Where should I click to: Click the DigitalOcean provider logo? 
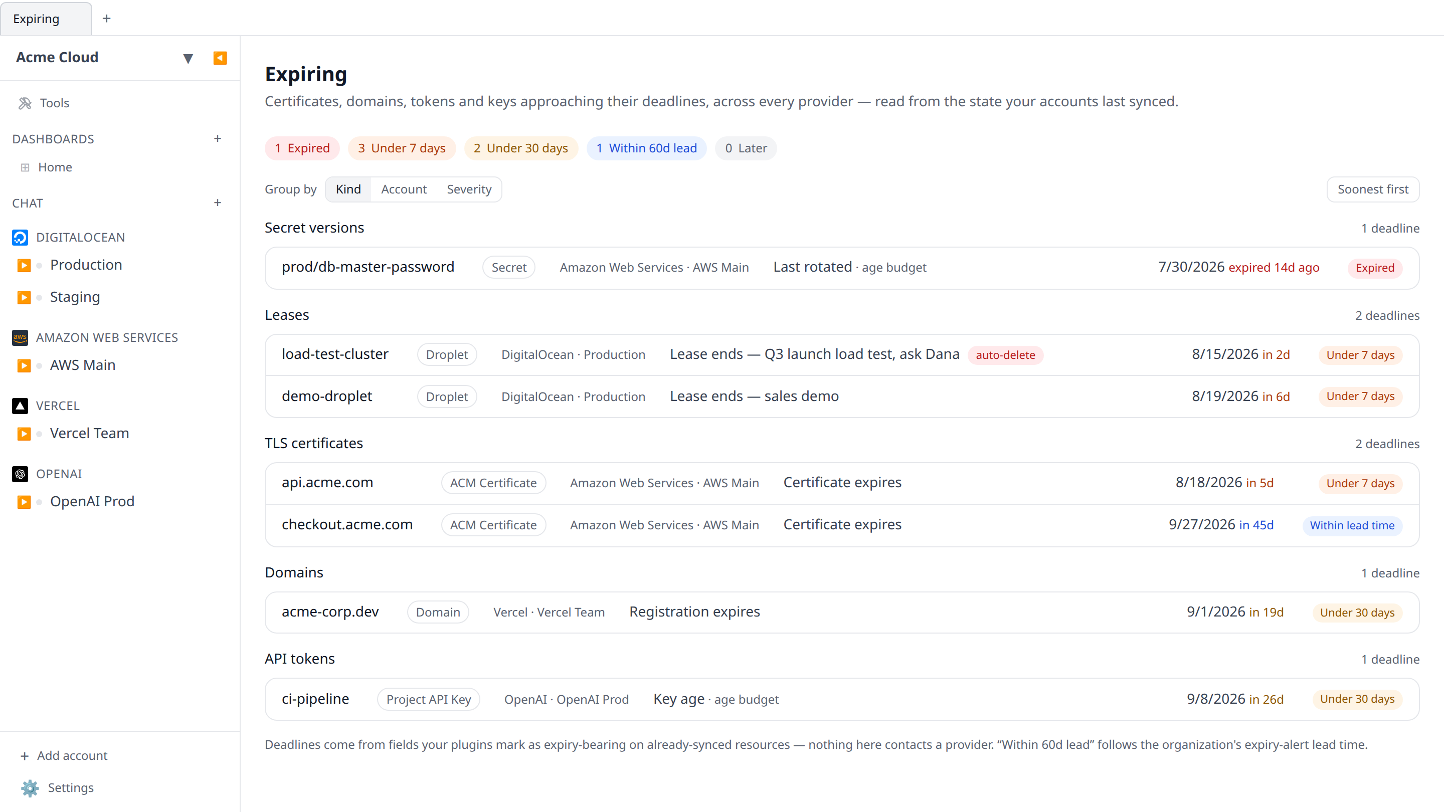[x=20, y=238]
